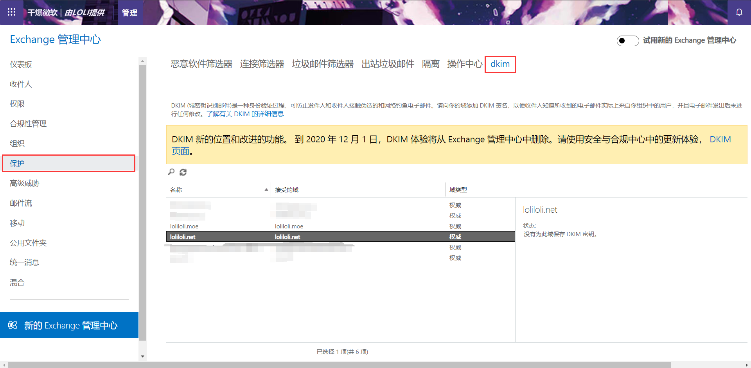Viewport: 751px width, 368px height.
Task: Open the dkim tab
Action: [x=500, y=64]
